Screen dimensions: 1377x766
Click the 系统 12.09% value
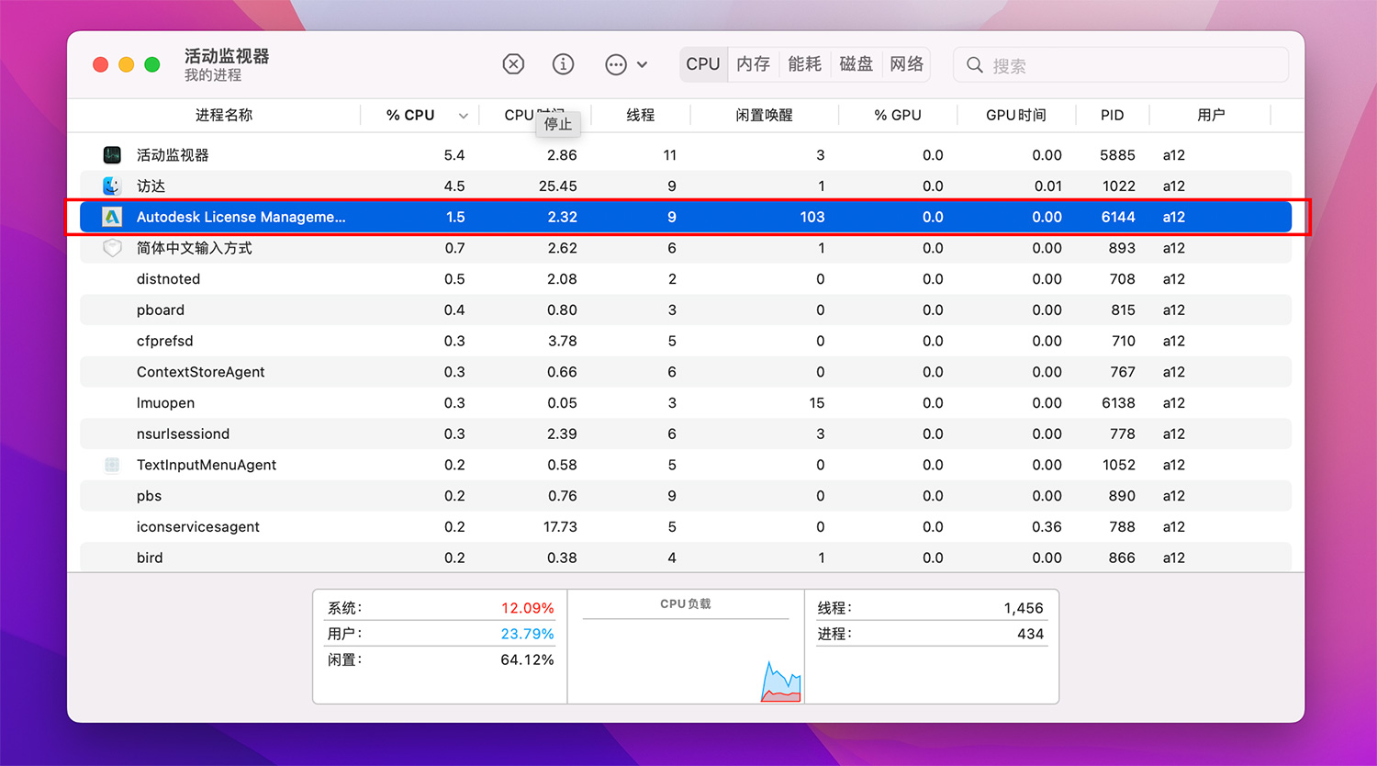point(527,608)
